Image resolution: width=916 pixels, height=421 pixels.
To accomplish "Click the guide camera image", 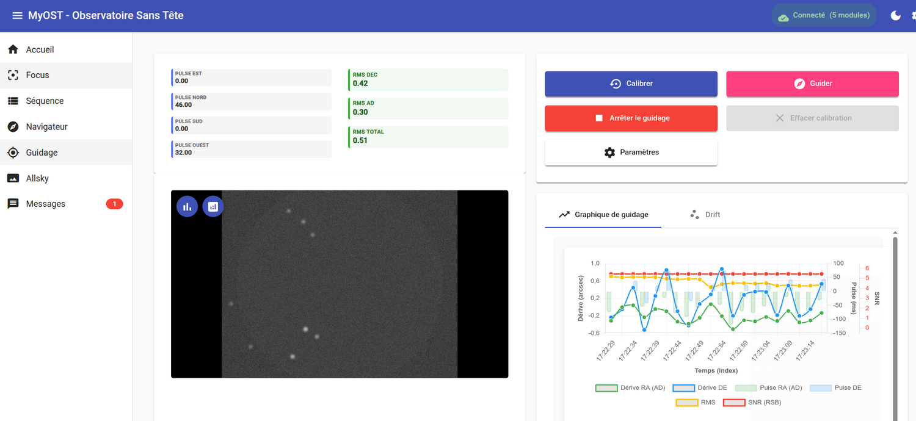I will 340,284.
